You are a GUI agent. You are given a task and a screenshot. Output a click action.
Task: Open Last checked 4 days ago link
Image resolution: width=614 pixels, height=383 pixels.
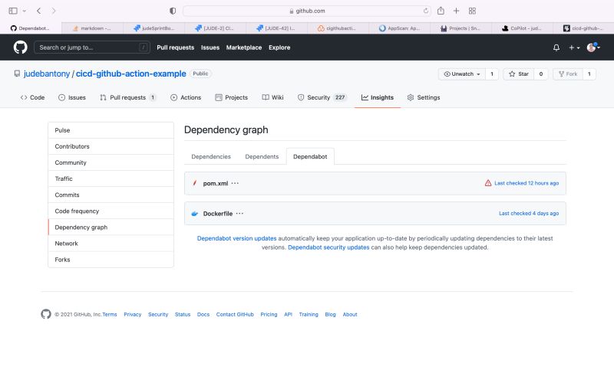tap(529, 214)
